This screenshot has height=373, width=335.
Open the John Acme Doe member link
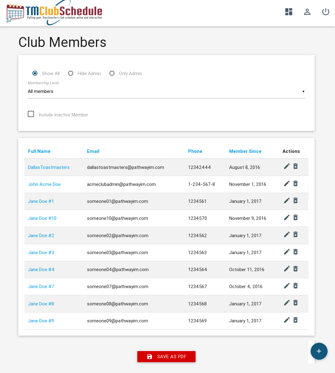[44, 184]
